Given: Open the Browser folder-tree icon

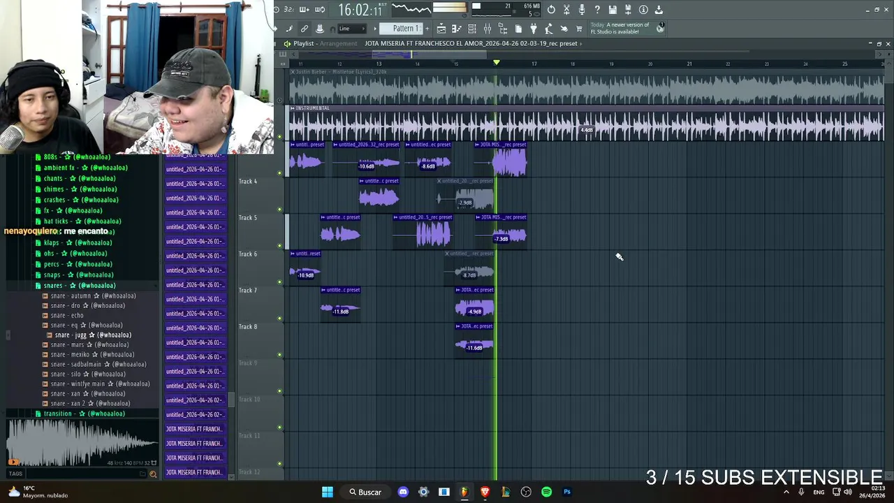Looking at the screenshot, I should [x=503, y=29].
